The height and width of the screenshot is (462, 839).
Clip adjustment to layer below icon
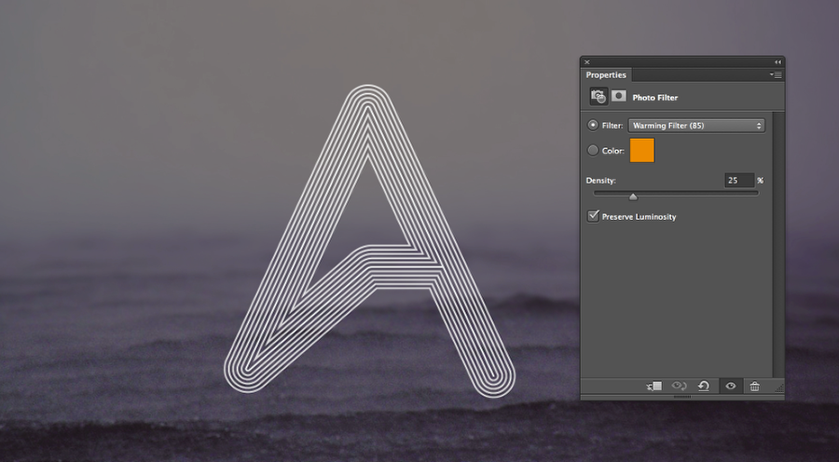[x=654, y=386]
